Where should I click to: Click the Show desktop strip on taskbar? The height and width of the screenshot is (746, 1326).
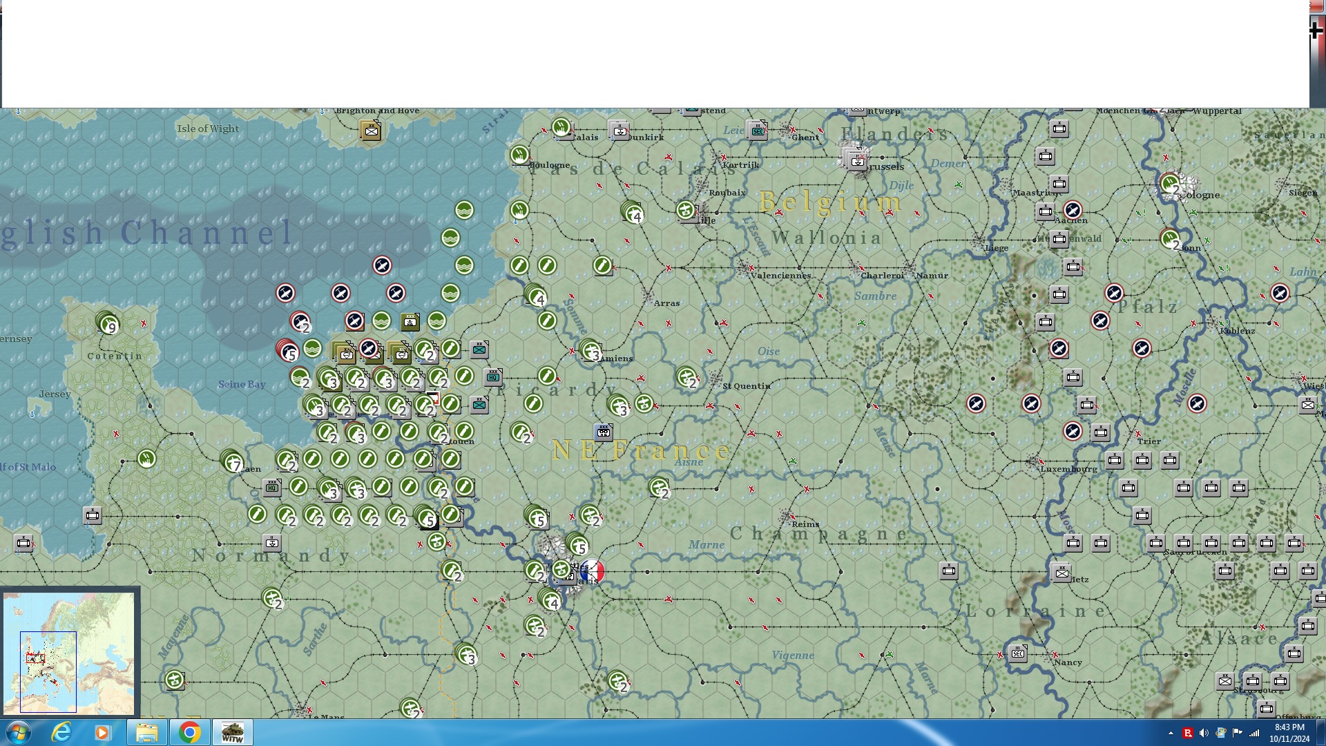click(1320, 732)
